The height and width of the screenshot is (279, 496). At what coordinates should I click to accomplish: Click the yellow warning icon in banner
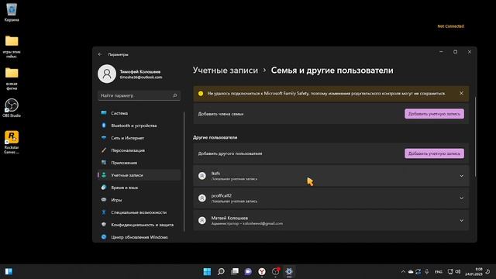pyautogui.click(x=201, y=93)
